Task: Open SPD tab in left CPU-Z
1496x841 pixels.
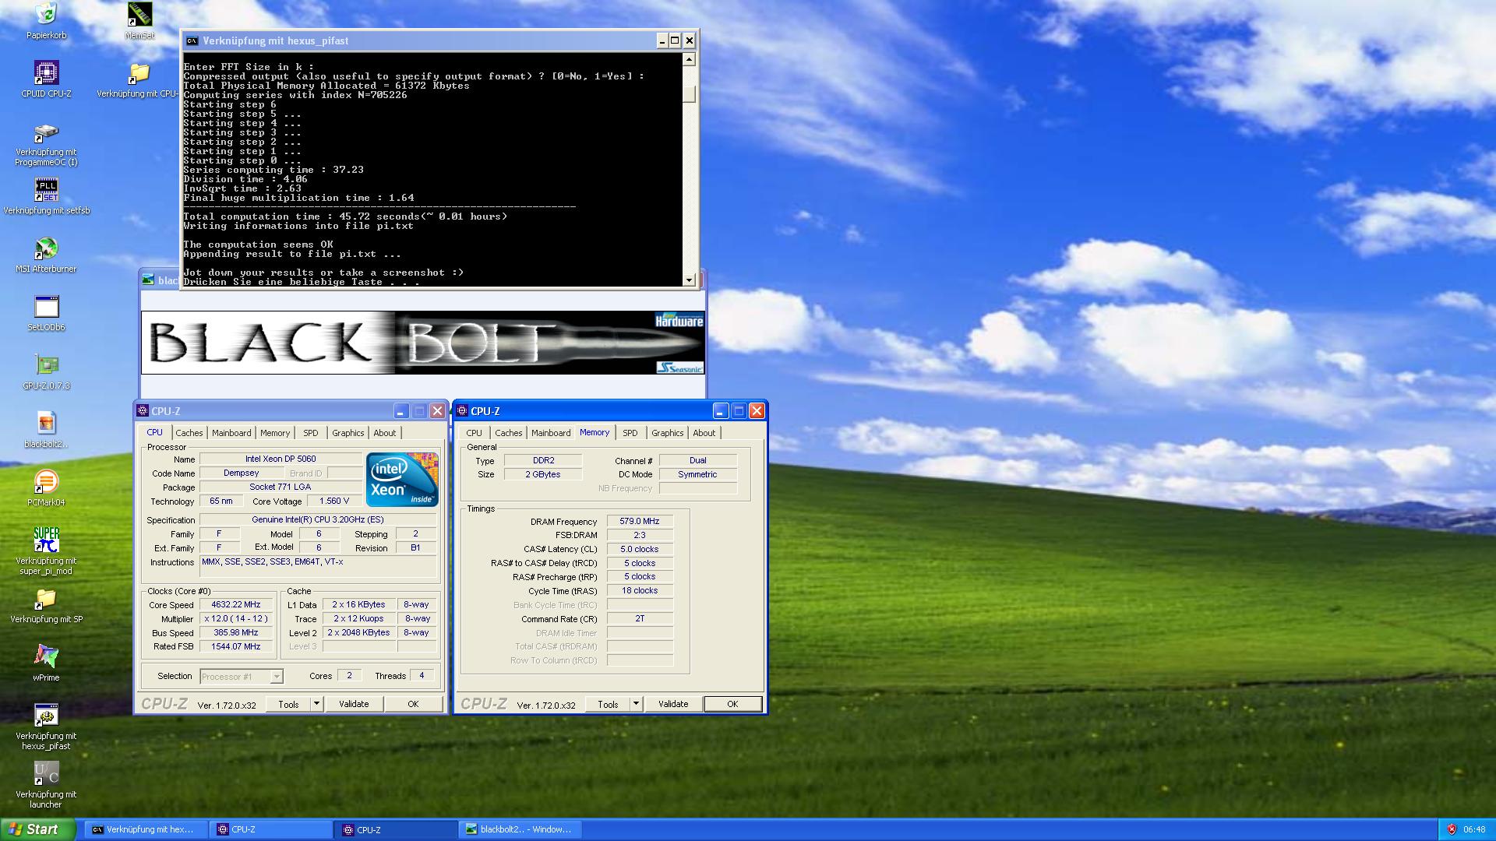Action: click(311, 433)
